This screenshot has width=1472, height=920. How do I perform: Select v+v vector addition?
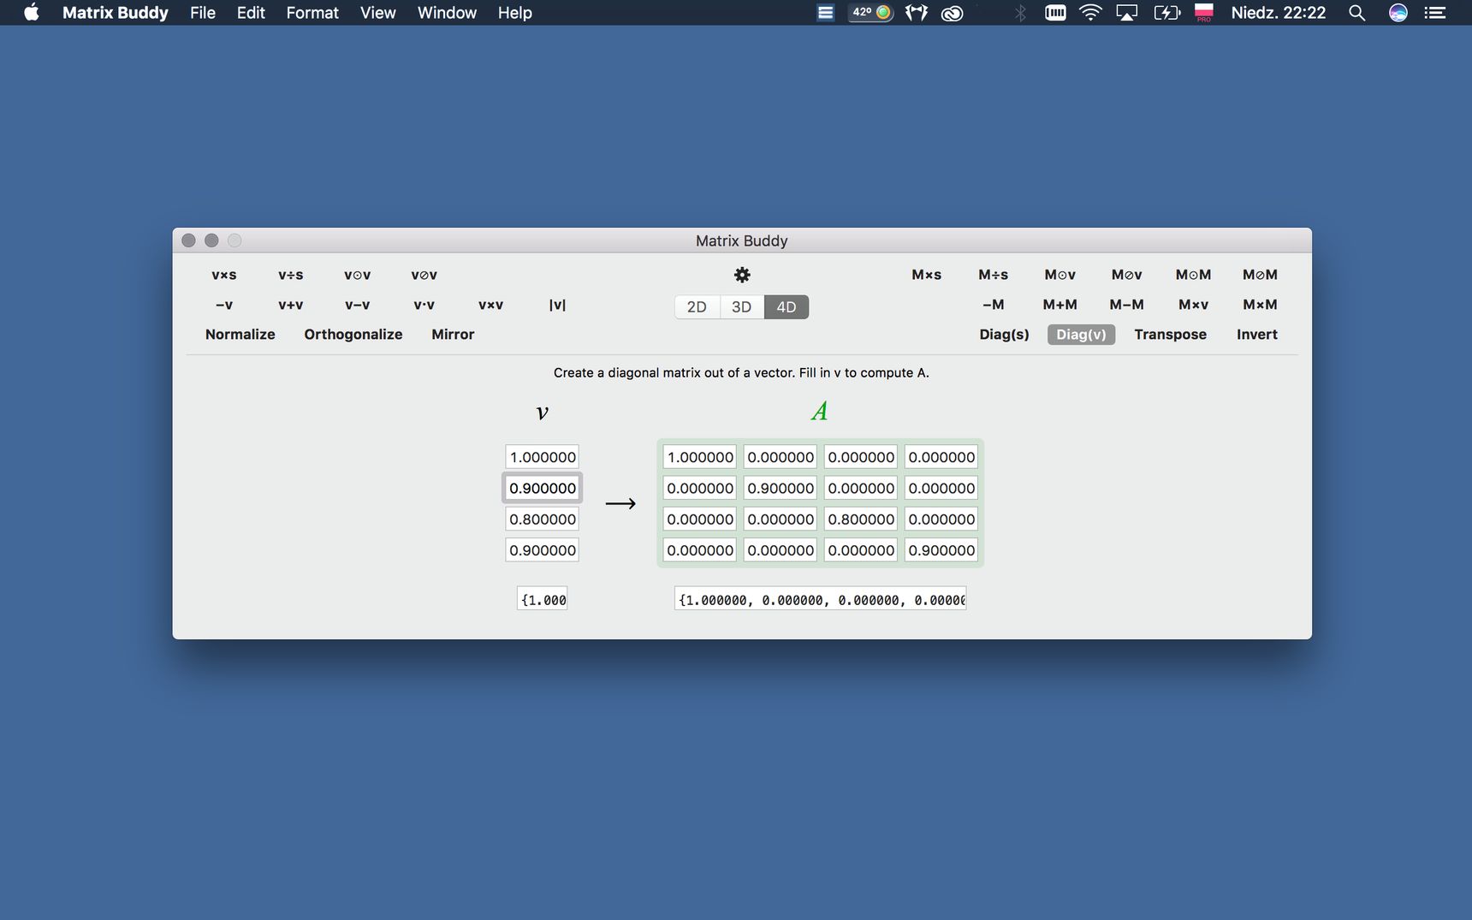point(291,305)
